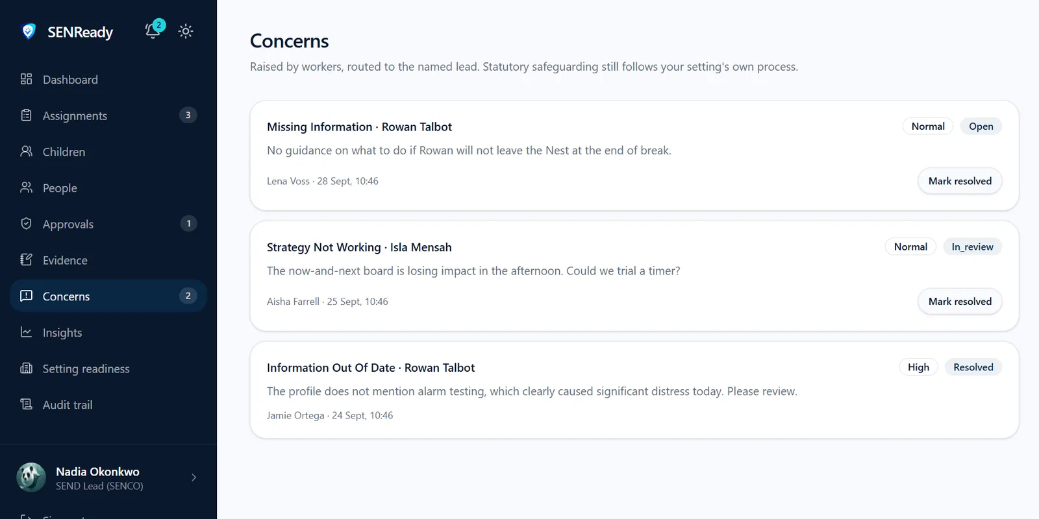Click the Setting readiness icon

click(26, 368)
